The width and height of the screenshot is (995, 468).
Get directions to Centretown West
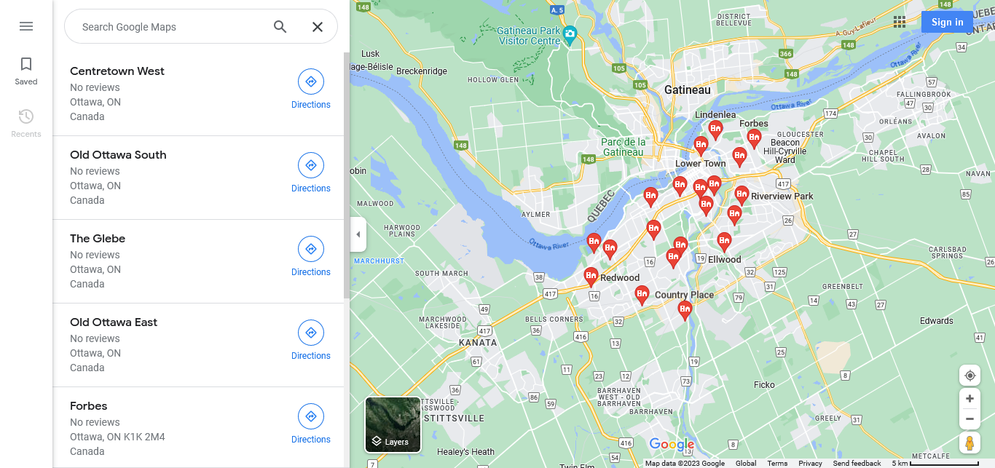pyautogui.click(x=311, y=90)
